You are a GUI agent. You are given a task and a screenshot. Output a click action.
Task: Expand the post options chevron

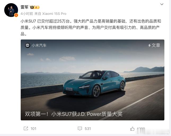(162, 4)
